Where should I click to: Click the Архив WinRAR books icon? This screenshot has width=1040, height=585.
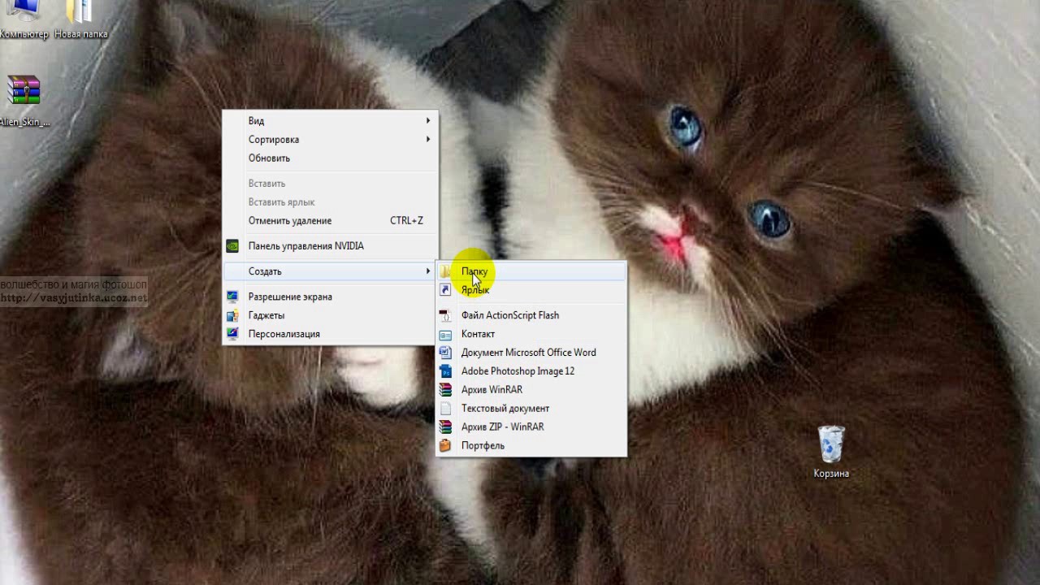click(x=445, y=390)
